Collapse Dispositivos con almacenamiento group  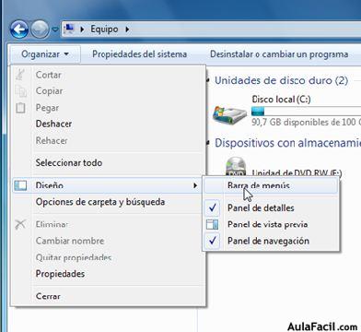point(209,143)
